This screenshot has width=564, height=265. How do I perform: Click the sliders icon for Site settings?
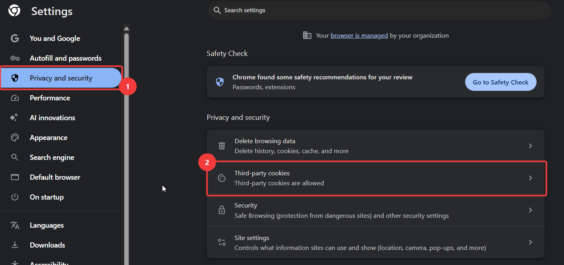click(222, 242)
